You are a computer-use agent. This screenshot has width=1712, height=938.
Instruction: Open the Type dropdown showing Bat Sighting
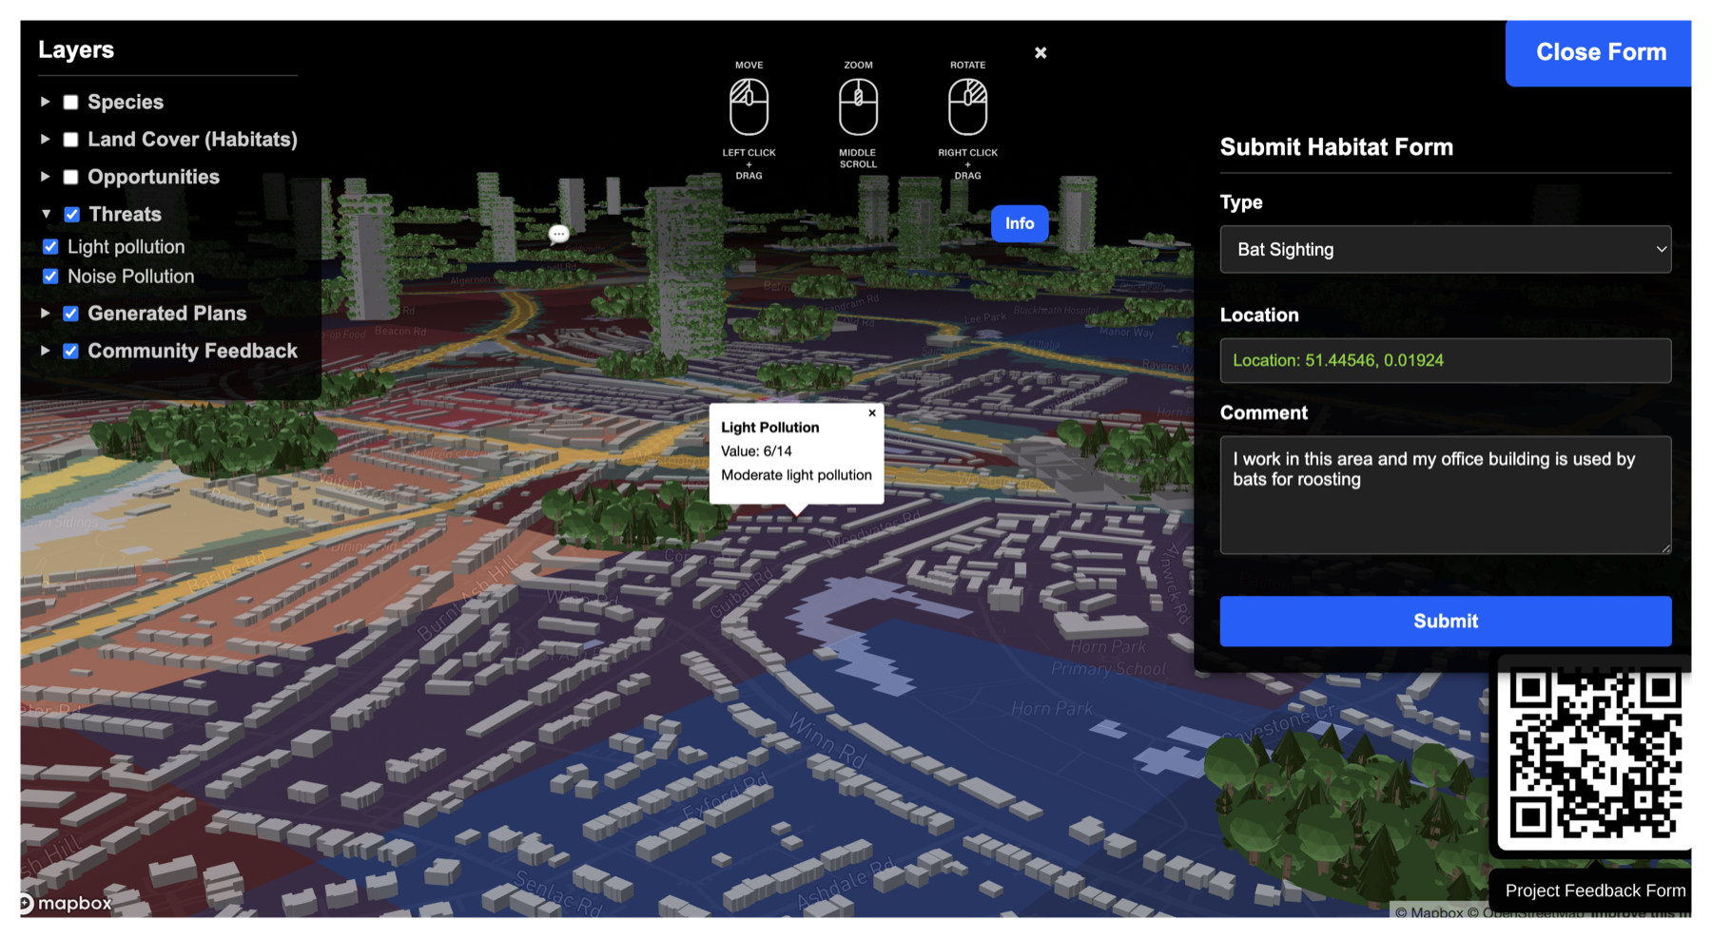point(1445,249)
